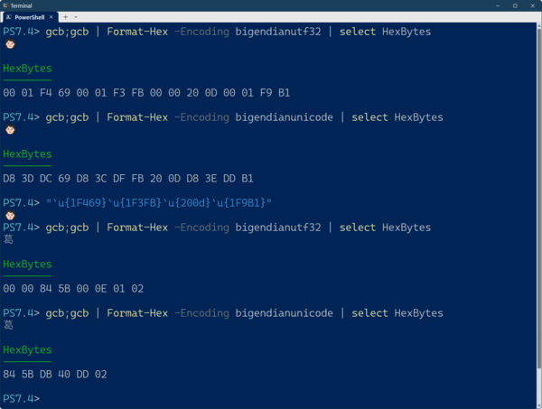Click the last 葛 character output line
The image size is (542, 409).
tap(9, 325)
